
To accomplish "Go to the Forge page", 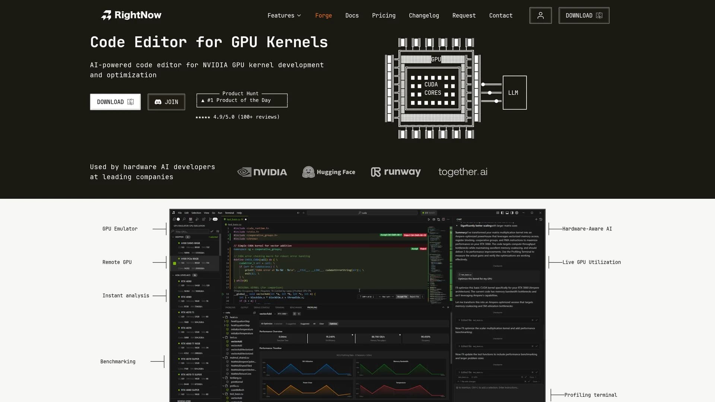I will click(323, 16).
